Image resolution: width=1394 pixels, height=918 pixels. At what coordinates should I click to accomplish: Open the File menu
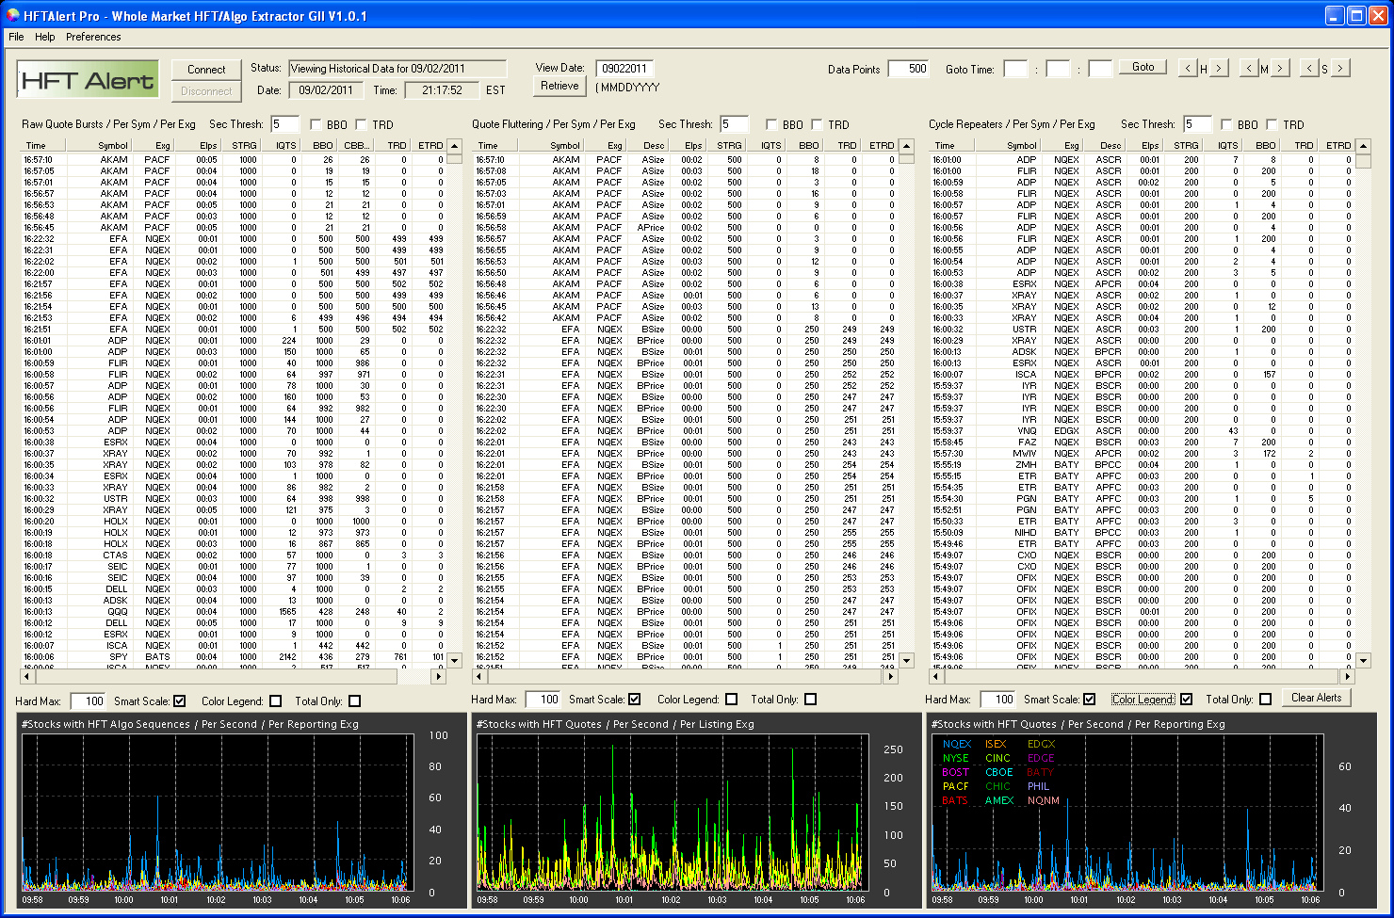point(16,37)
